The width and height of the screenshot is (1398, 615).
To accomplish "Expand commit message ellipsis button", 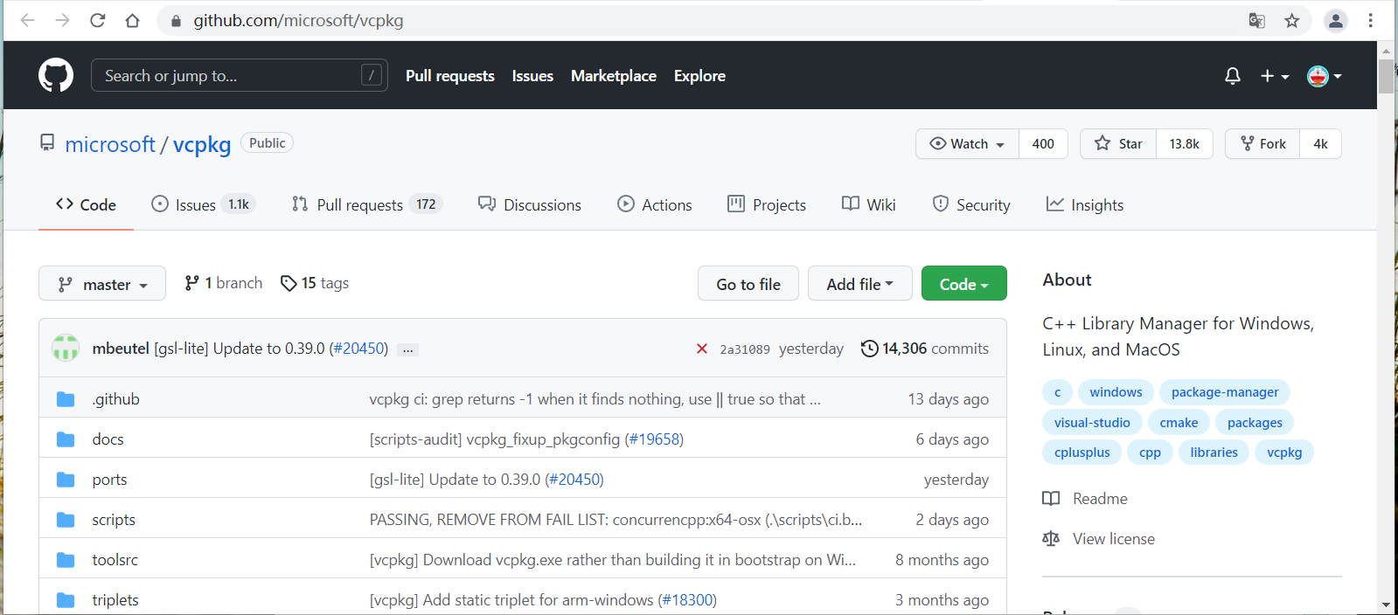I will click(x=407, y=349).
